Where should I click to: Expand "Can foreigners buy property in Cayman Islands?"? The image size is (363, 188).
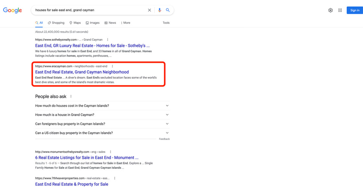(x=102, y=124)
